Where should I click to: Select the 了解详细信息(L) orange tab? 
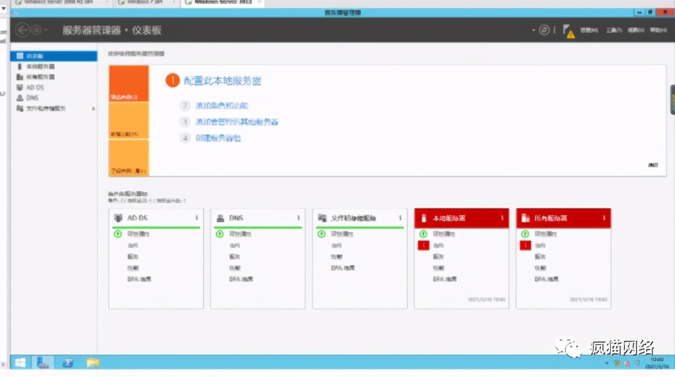[129, 158]
